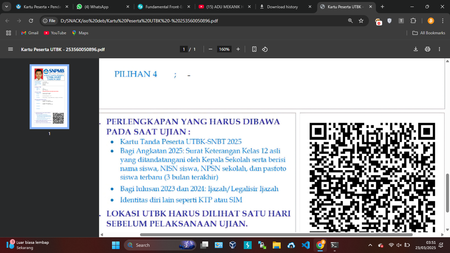The image size is (450, 253).
Task: Open the weather widget Luar biasa lembap
Action: 28,245
